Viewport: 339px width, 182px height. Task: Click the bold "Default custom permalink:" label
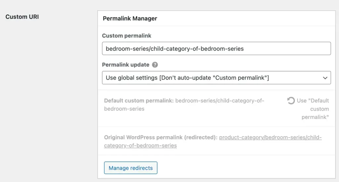(x=139, y=101)
